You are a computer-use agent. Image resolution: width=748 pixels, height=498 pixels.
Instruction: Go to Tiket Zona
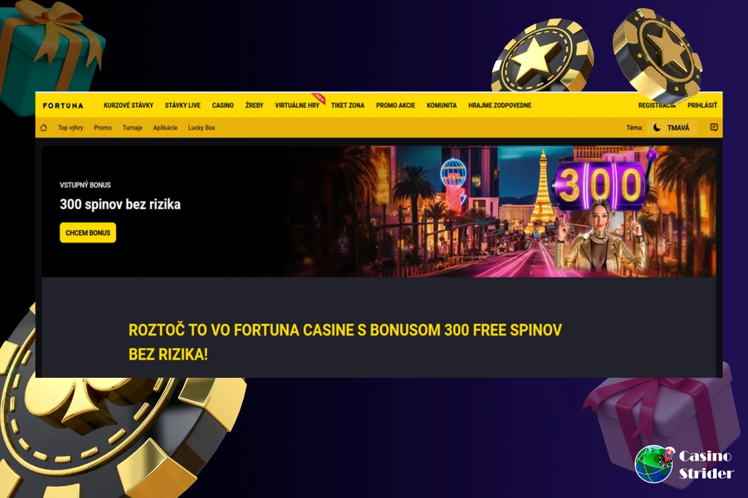point(348,105)
